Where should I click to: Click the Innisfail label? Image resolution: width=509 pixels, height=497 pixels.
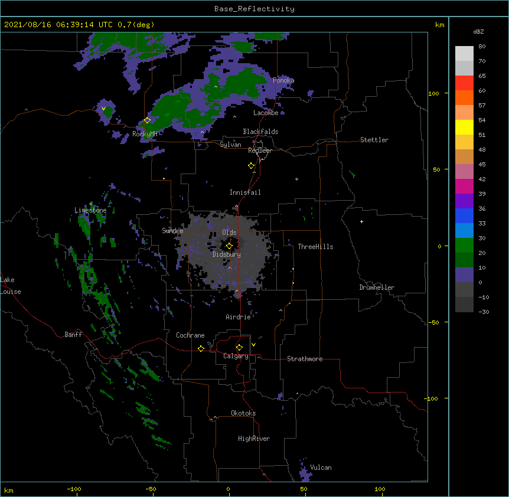point(245,192)
